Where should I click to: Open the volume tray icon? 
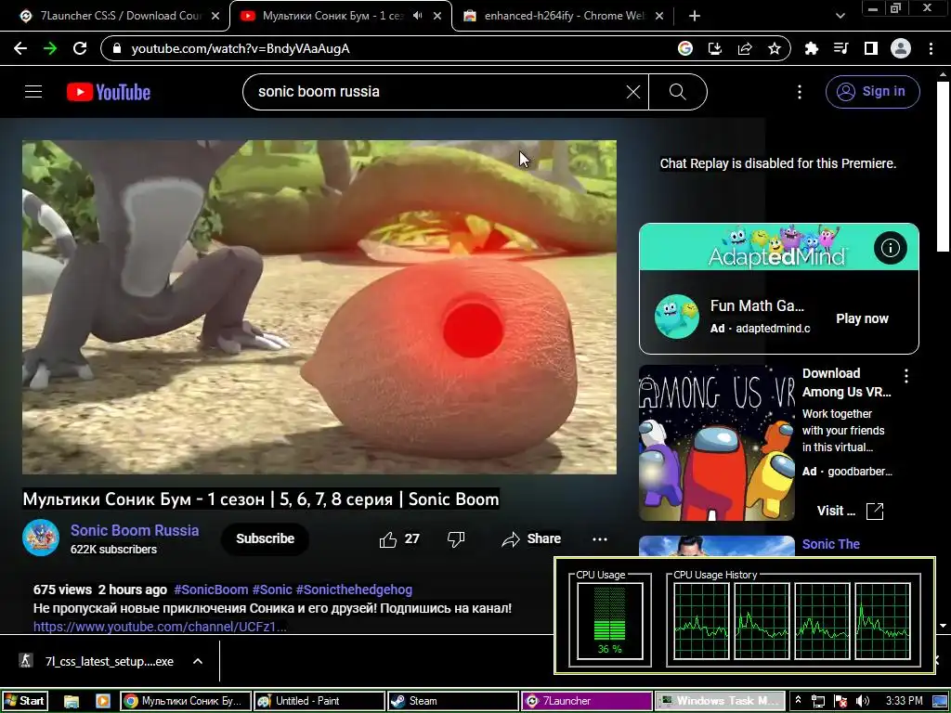pos(863,701)
